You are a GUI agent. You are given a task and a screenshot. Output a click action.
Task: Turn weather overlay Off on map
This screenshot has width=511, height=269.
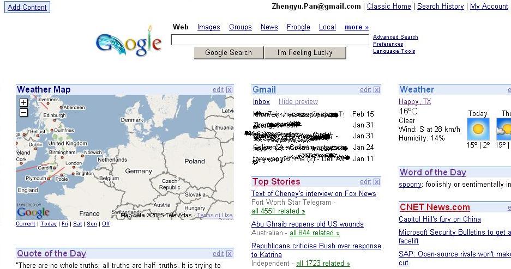click(x=106, y=224)
